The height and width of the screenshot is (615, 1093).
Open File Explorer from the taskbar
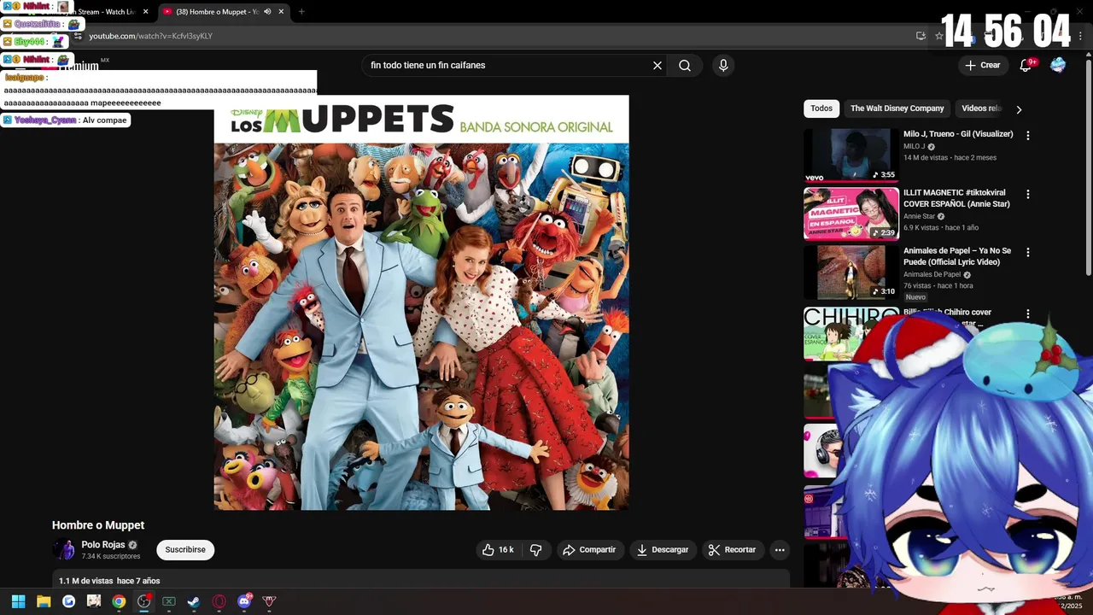pyautogui.click(x=44, y=601)
